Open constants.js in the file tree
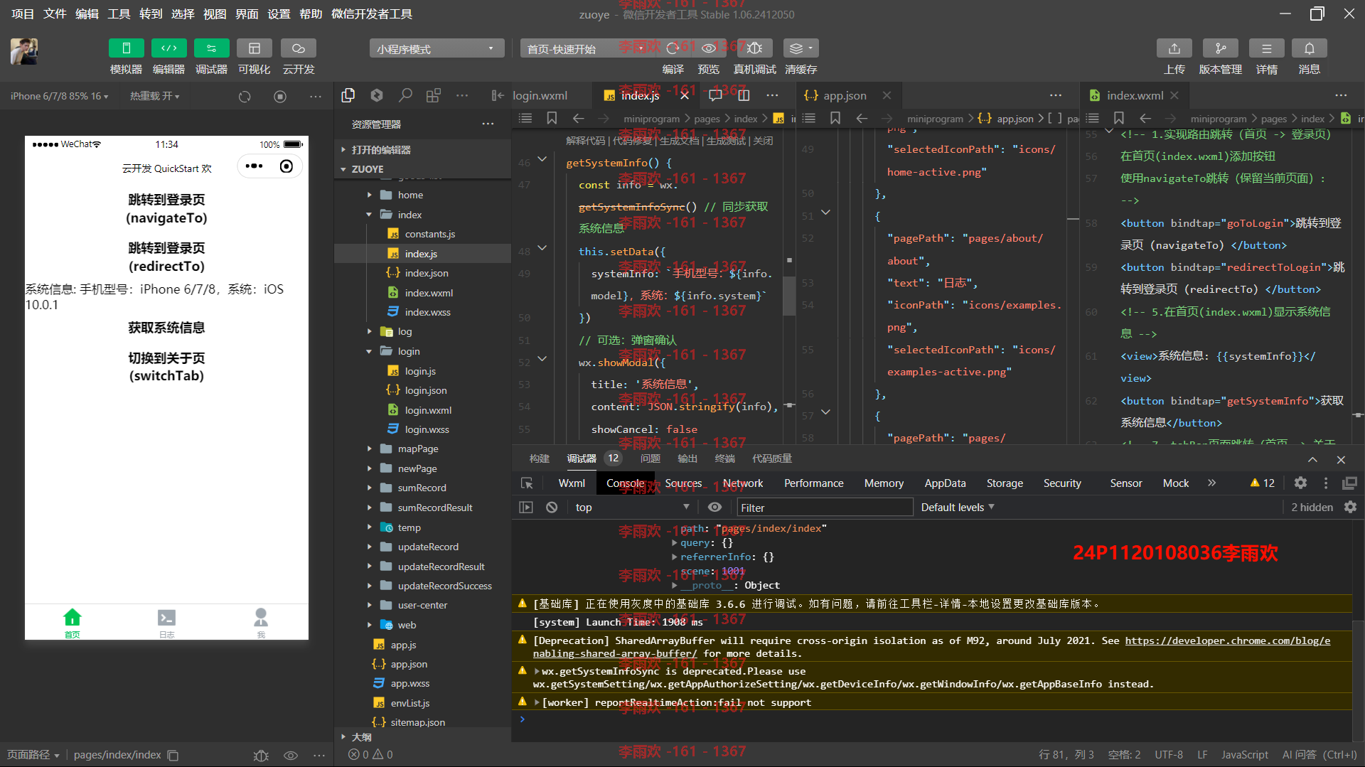Image resolution: width=1365 pixels, height=767 pixels. click(x=429, y=234)
